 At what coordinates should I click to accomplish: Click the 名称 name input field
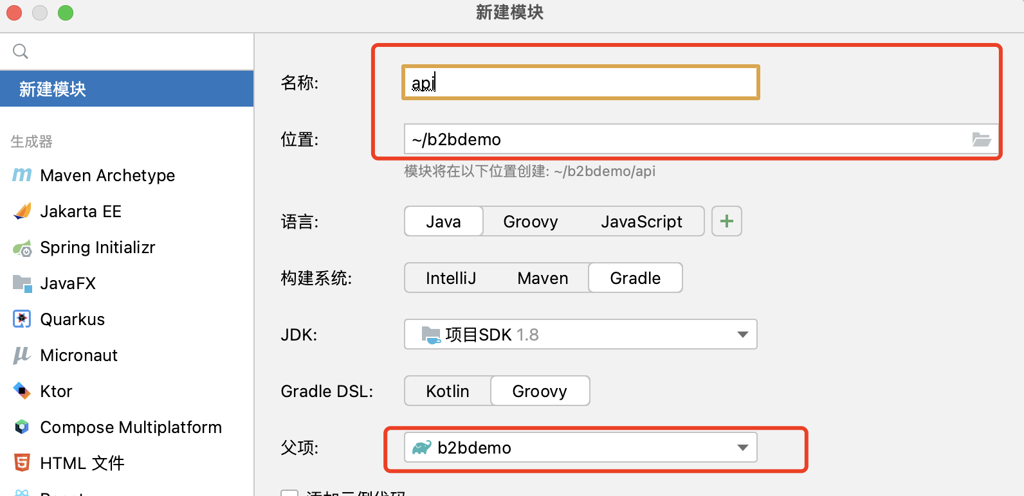(x=581, y=82)
